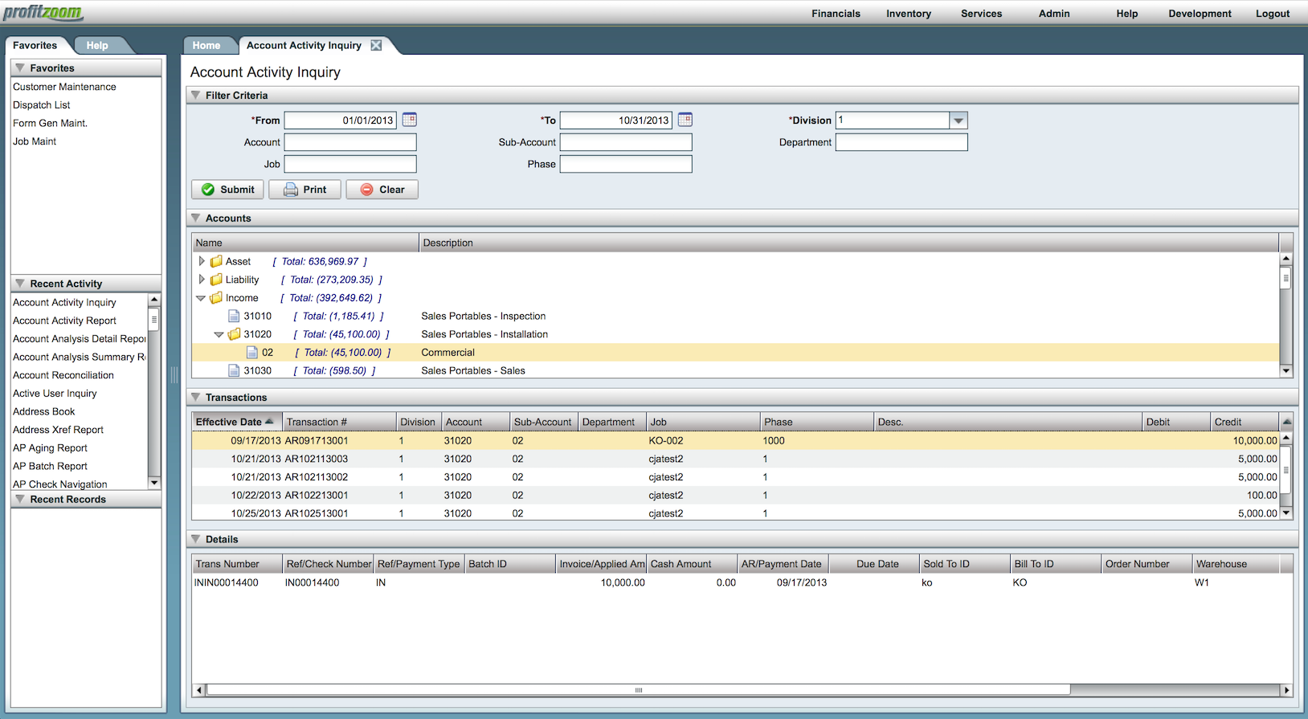The height and width of the screenshot is (719, 1308).
Task: Collapse the Filter Criteria section
Action: coord(195,96)
